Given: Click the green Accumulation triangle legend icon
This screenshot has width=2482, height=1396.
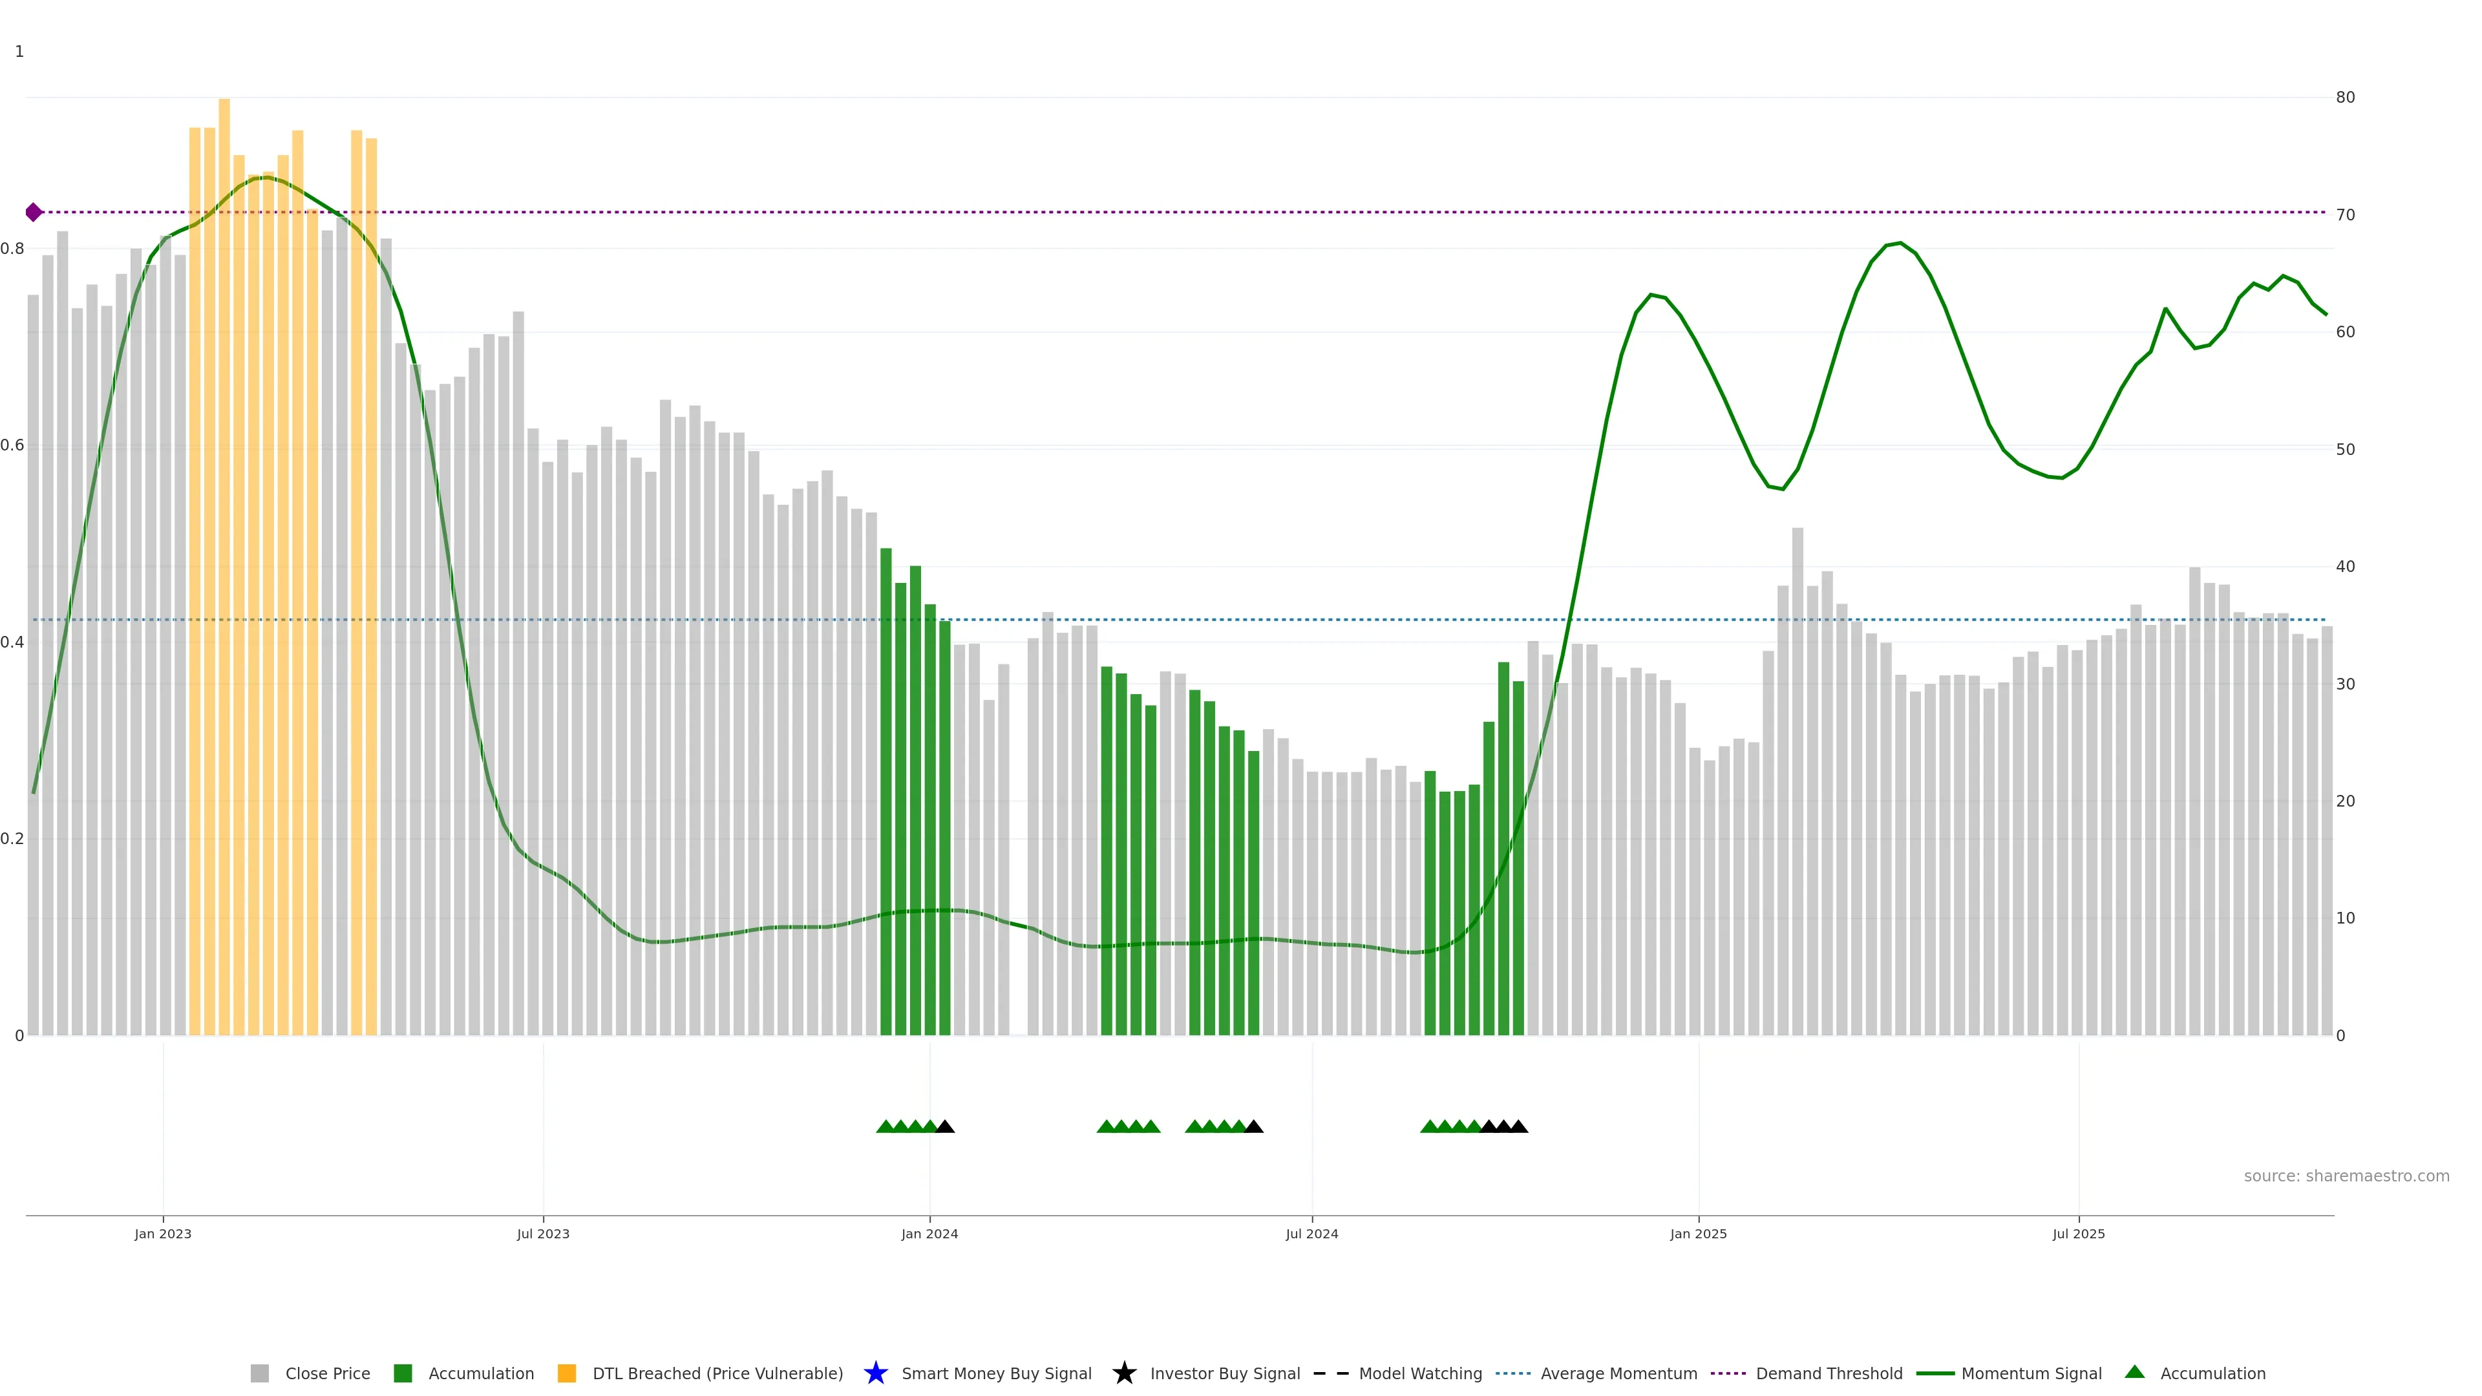Looking at the screenshot, I should [2134, 1373].
